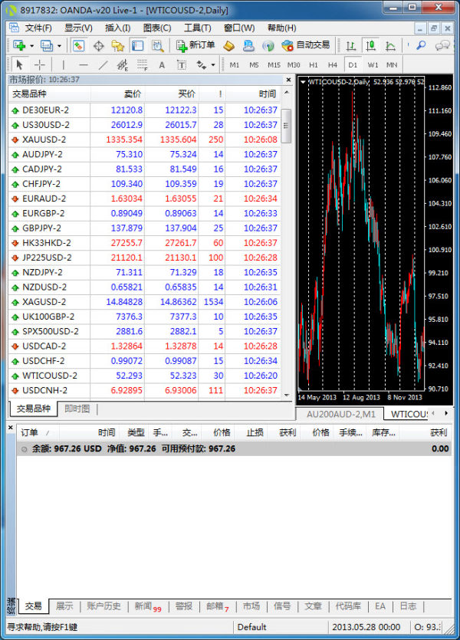This screenshot has height=640, width=460.
Task: Switch chart to candlestick mode
Action: point(371,45)
